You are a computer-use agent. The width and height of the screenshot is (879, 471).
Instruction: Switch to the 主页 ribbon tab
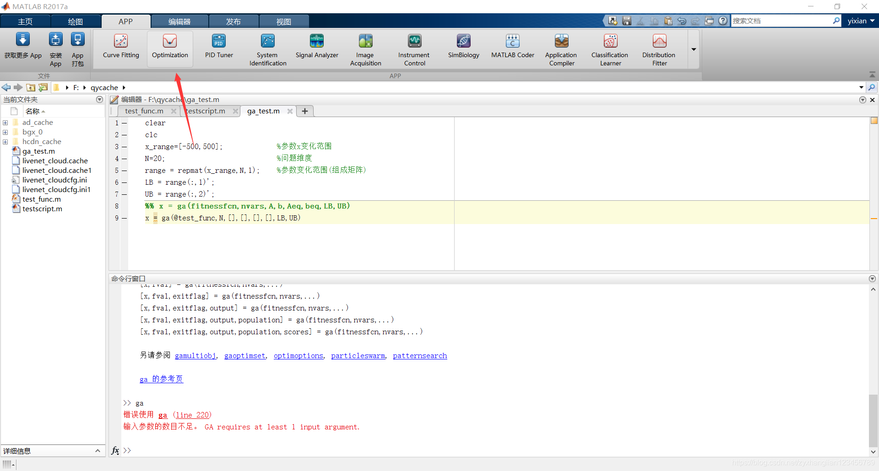(x=25, y=21)
